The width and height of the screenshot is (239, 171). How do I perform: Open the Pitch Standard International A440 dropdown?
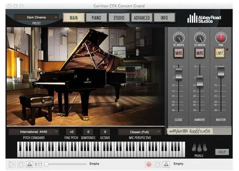point(33,132)
